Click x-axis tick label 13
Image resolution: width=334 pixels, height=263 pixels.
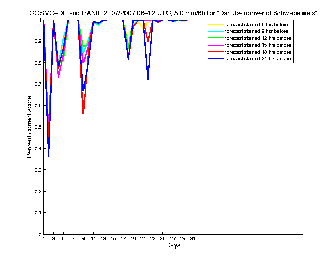[103, 239]
